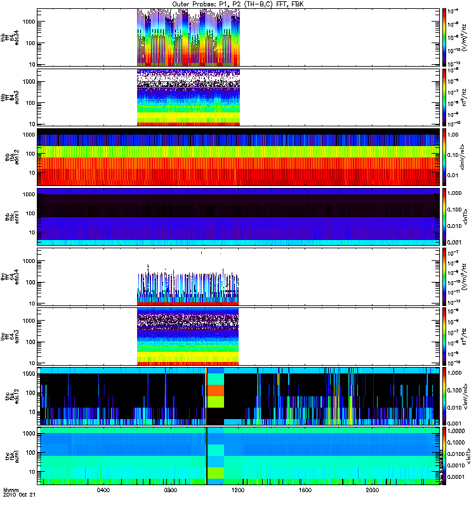The height and width of the screenshot is (508, 476).
Task: Click the 1.00 tick on thb edc12 color bar
Action: click(x=453, y=135)
